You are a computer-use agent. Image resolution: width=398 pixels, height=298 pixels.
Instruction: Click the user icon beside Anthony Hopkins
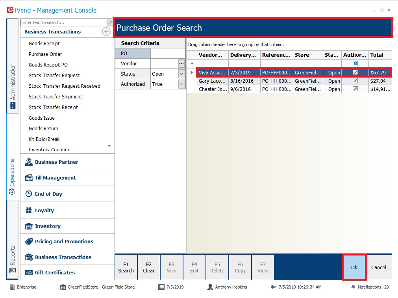point(210,287)
